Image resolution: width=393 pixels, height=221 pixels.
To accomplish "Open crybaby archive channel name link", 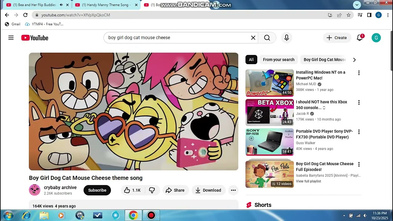I will point(60,188).
